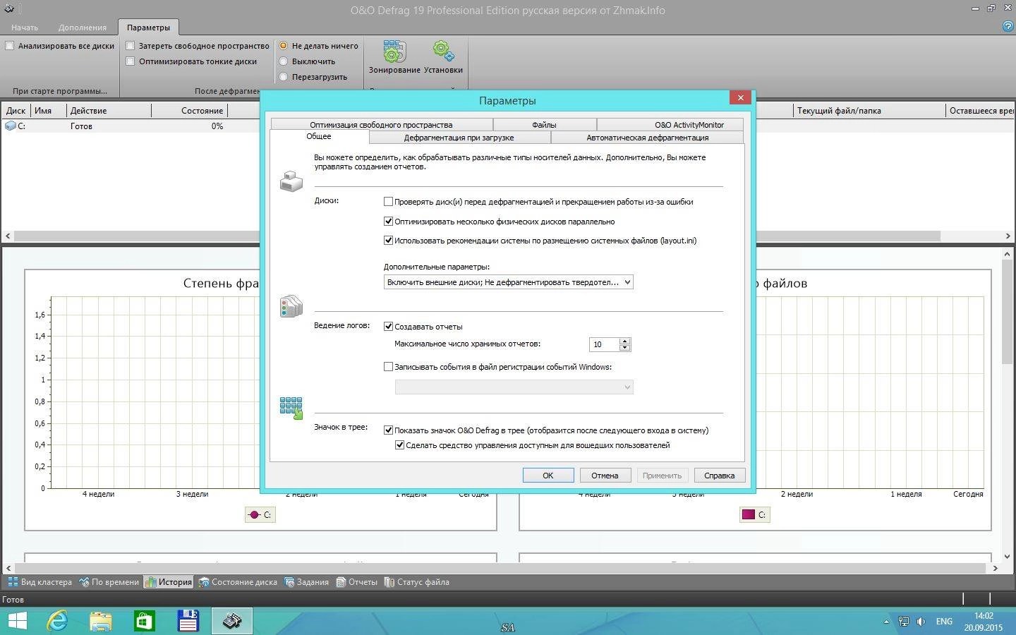Click the OK button
Image resolution: width=1016 pixels, height=635 pixels.
click(x=548, y=476)
